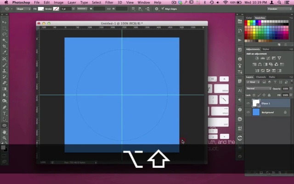The image size is (294, 184).
Task: Select the Crop tool
Action: (4, 46)
